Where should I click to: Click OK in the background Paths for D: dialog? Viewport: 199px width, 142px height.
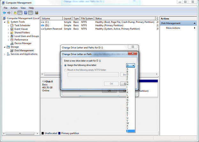109,91
